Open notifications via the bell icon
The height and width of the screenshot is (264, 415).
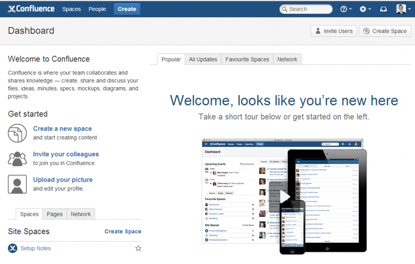[383, 8]
